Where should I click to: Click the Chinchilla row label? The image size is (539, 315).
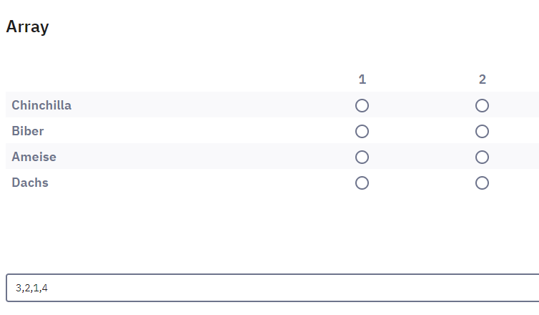[41, 106]
